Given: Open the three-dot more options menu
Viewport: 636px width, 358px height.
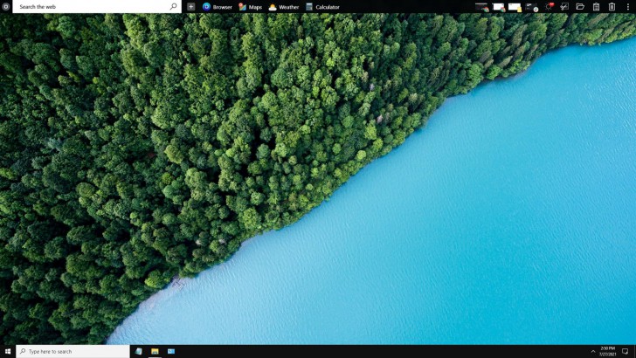Looking at the screenshot, I should pos(628,6).
